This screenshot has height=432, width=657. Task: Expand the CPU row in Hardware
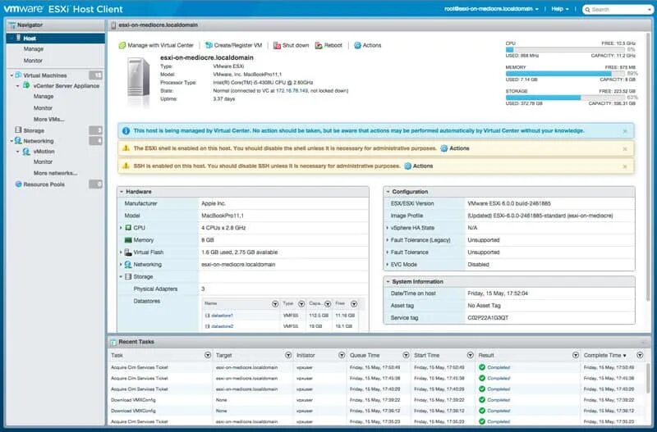121,228
